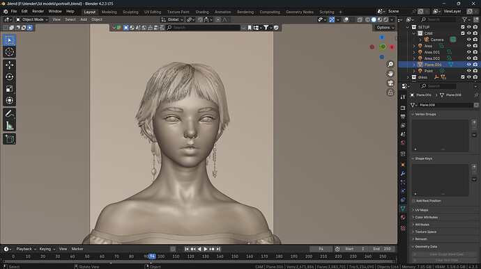The width and height of the screenshot is (481, 269).
Task: Enable Add Rest Position checkbox
Action: pyautogui.click(x=413, y=201)
